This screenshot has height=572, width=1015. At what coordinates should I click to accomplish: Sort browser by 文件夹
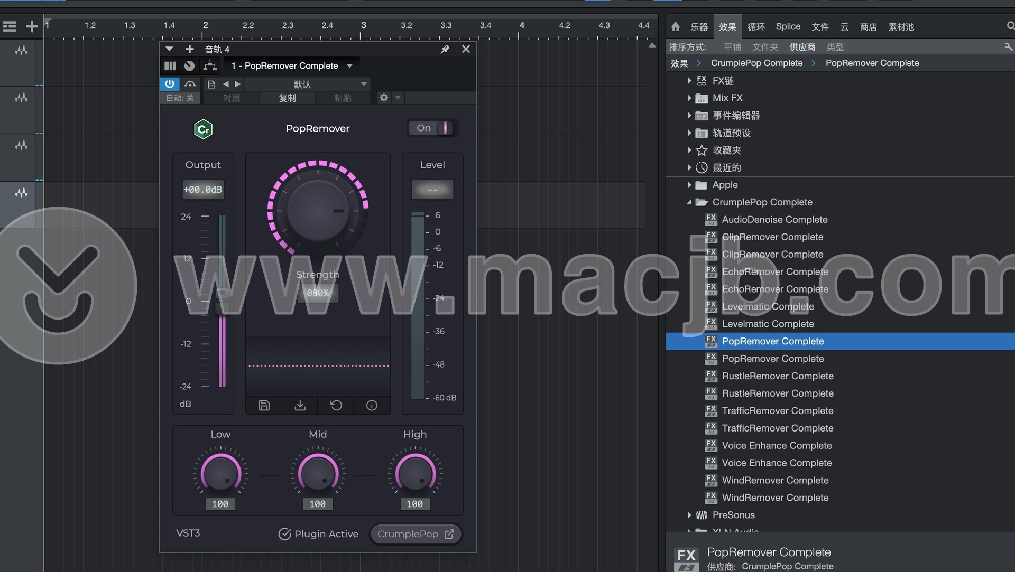pyautogui.click(x=765, y=47)
